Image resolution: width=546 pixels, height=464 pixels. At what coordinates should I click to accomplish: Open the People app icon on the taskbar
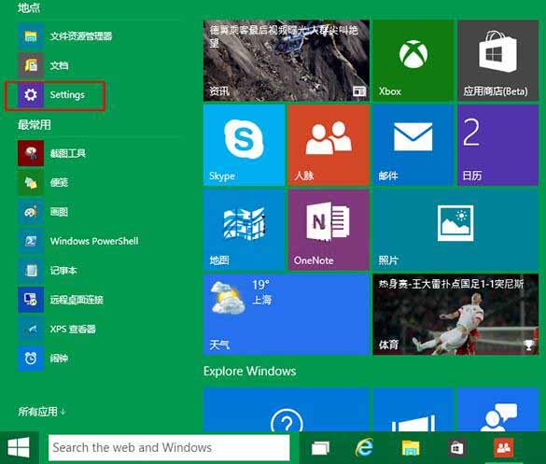(x=503, y=447)
